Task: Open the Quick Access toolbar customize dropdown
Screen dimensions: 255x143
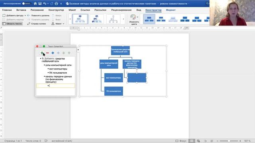Action: point(61,4)
